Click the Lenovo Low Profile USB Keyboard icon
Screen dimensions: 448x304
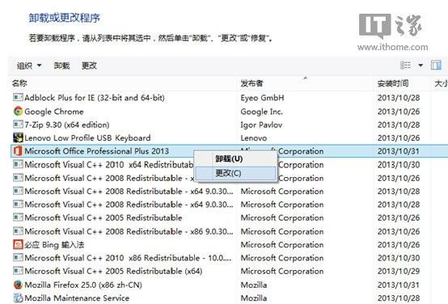(x=18, y=137)
